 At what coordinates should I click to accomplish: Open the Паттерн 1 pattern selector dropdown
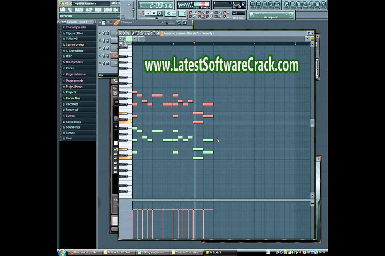[129, 22]
